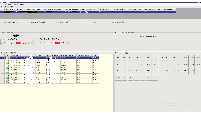Viewport: 201px width, 114px height.
Task: Open the first menu in the menu bar
Action: 3,5
